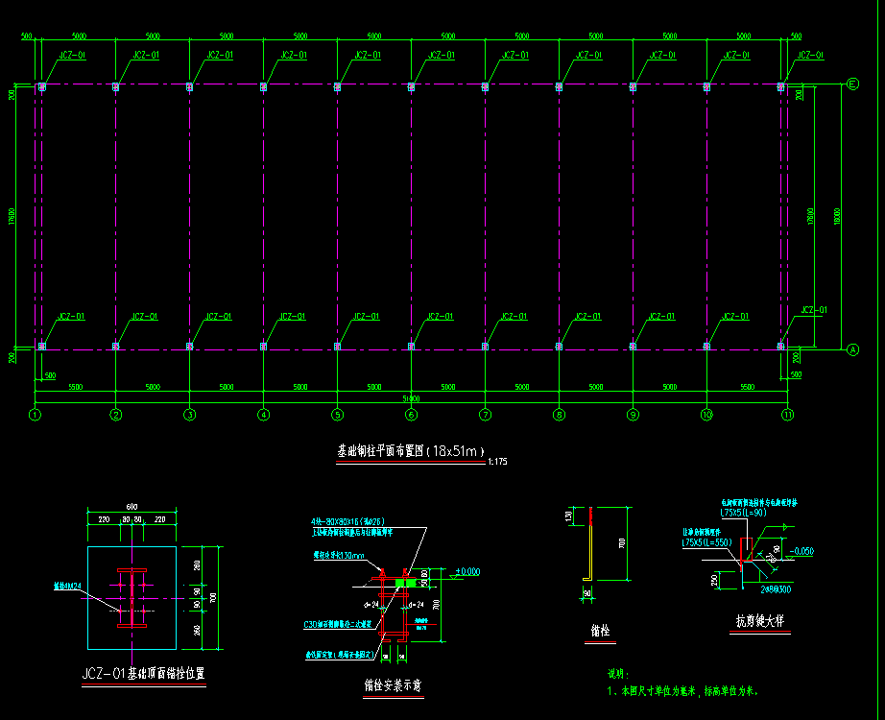
Task: Select the 5500 dimension between axes 1 and 2
Action: (x=76, y=388)
